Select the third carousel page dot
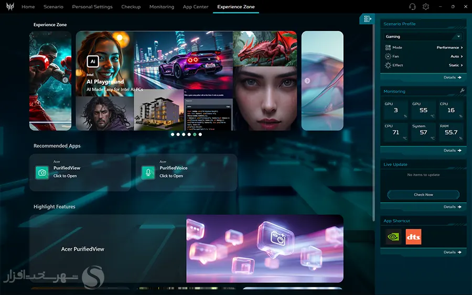 click(x=184, y=135)
